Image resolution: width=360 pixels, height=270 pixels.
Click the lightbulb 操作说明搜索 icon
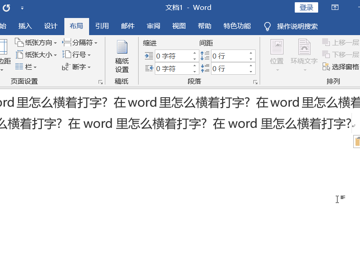point(267,26)
